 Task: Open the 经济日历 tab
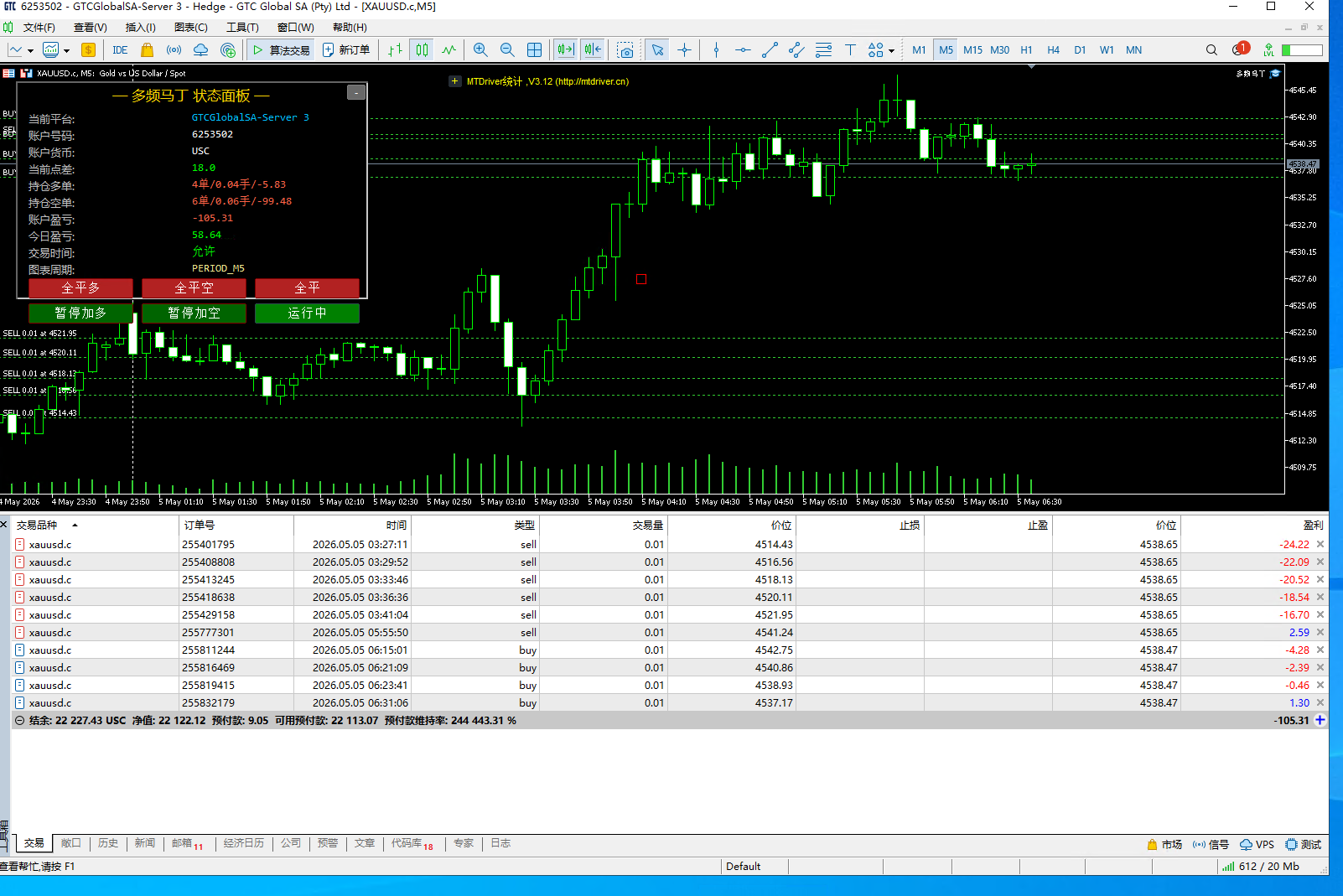243,843
